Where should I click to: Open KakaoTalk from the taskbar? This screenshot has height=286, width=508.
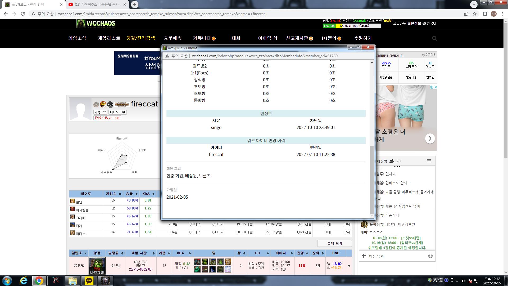point(89,281)
